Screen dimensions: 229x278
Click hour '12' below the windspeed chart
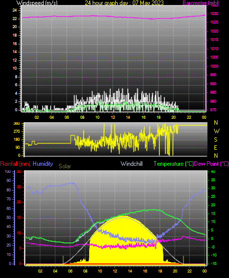(x=113, y=117)
